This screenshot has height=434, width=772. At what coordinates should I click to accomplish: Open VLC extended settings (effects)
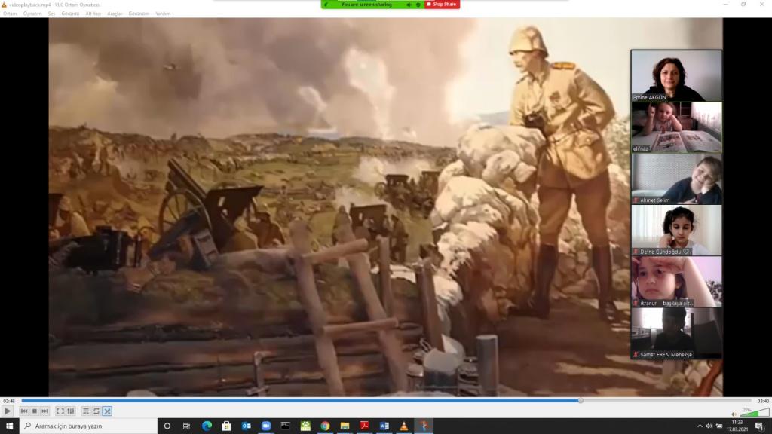point(71,411)
